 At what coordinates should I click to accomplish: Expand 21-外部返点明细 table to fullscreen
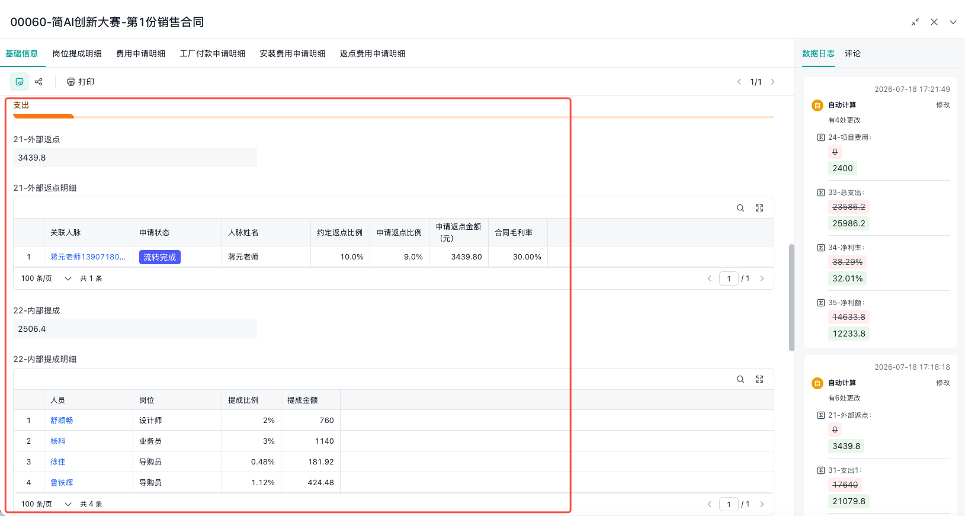coord(759,208)
